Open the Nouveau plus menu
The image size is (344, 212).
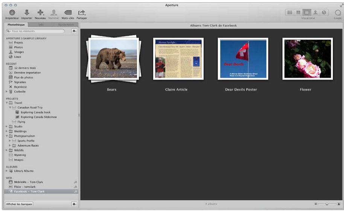tap(40, 13)
